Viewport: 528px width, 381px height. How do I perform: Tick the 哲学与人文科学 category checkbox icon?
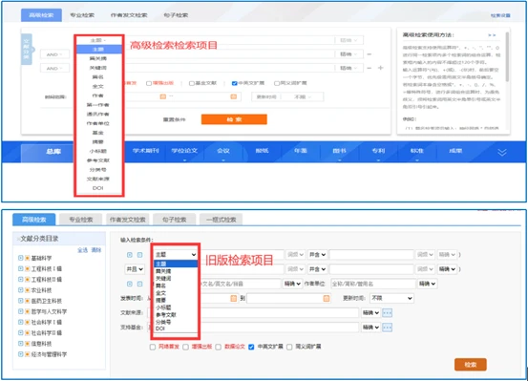pyautogui.click(x=28, y=311)
